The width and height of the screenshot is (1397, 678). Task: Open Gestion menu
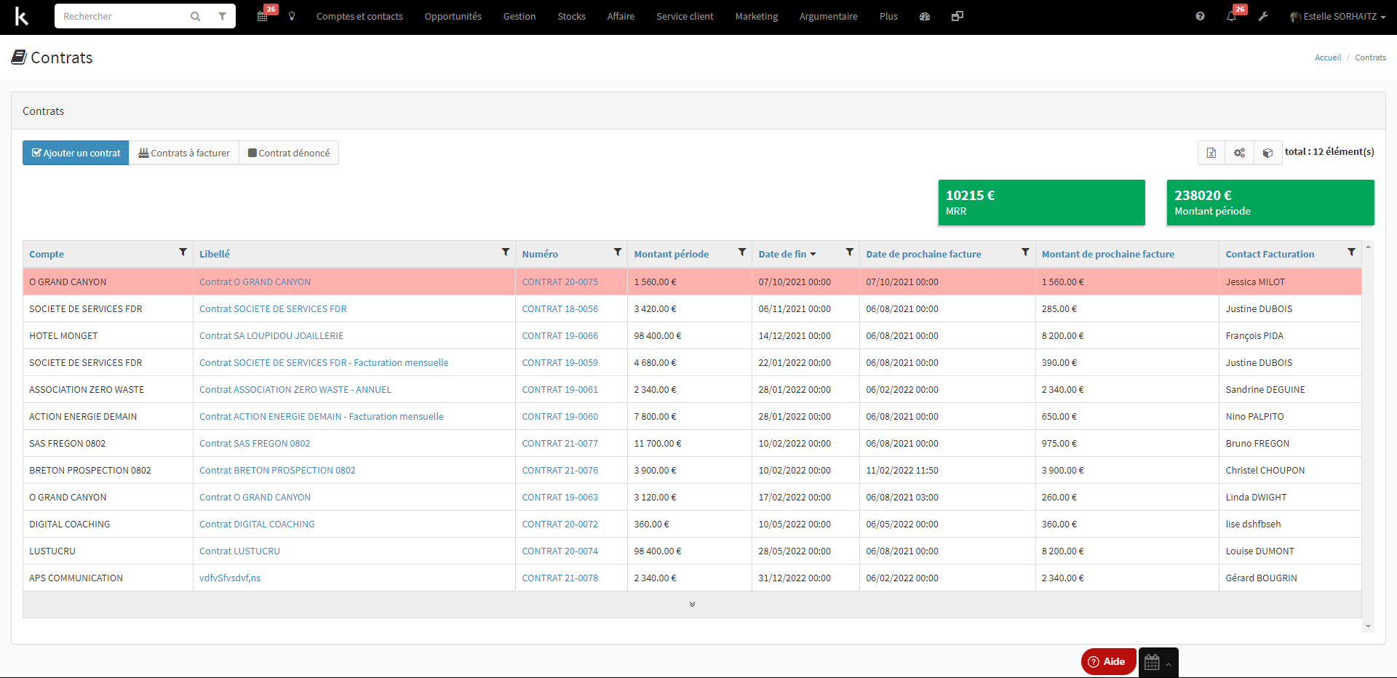pyautogui.click(x=520, y=16)
